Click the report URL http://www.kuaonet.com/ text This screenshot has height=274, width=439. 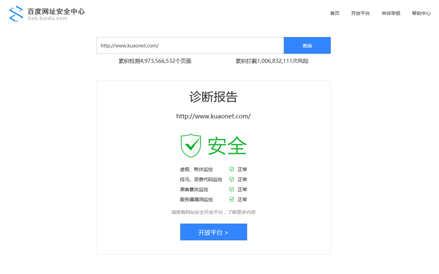click(214, 116)
